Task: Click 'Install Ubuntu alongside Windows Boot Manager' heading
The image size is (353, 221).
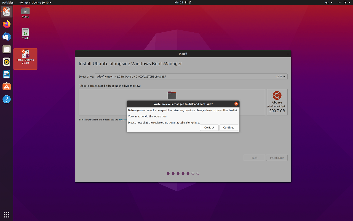Action: (130, 64)
